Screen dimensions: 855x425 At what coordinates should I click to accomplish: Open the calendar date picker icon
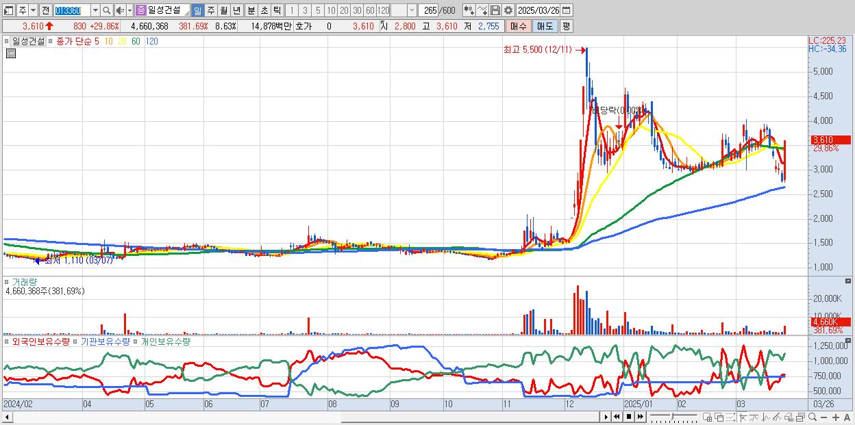coord(567,10)
